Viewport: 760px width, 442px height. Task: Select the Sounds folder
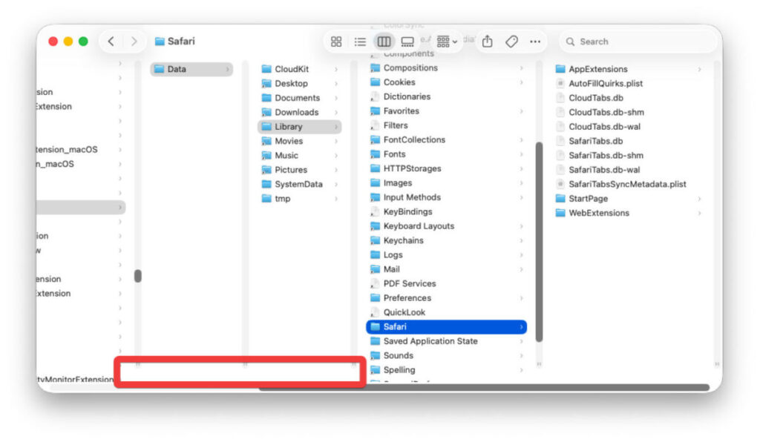(x=446, y=356)
